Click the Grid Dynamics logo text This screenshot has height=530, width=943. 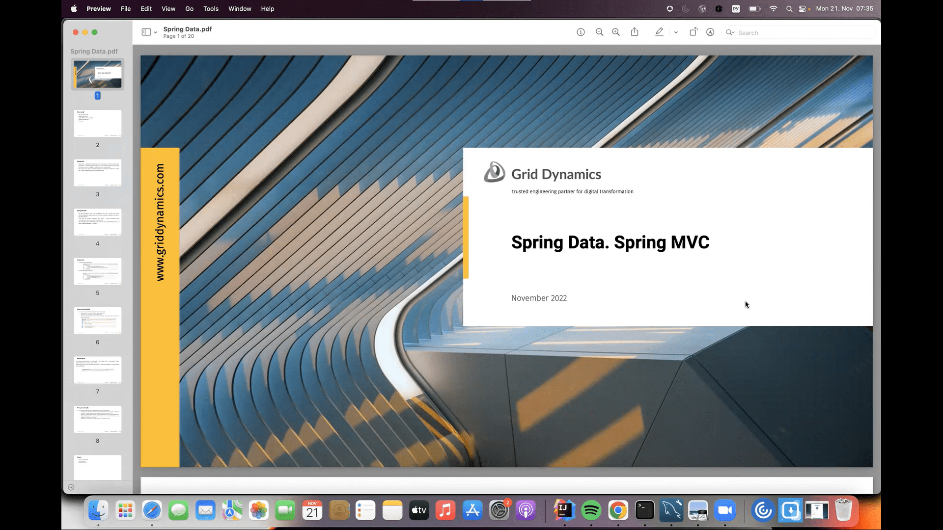pos(556,174)
